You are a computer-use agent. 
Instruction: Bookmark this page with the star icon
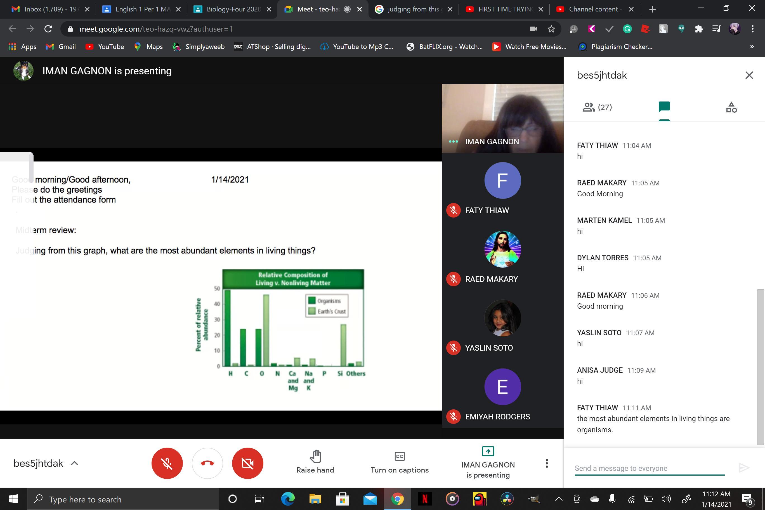tap(551, 29)
